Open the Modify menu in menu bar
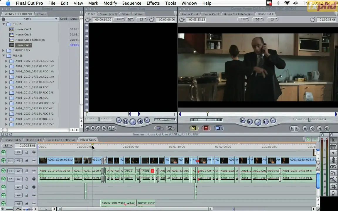This screenshot has width=338, height=211. (110, 3)
